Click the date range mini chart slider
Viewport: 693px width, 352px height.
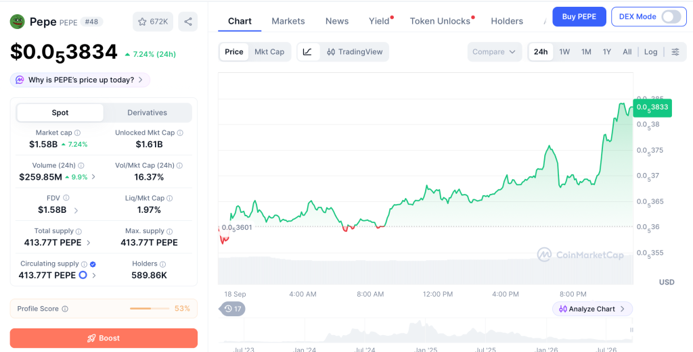(426, 332)
